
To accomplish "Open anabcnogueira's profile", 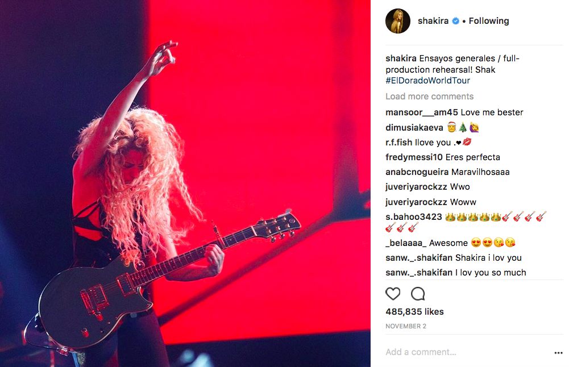I will 417,172.
